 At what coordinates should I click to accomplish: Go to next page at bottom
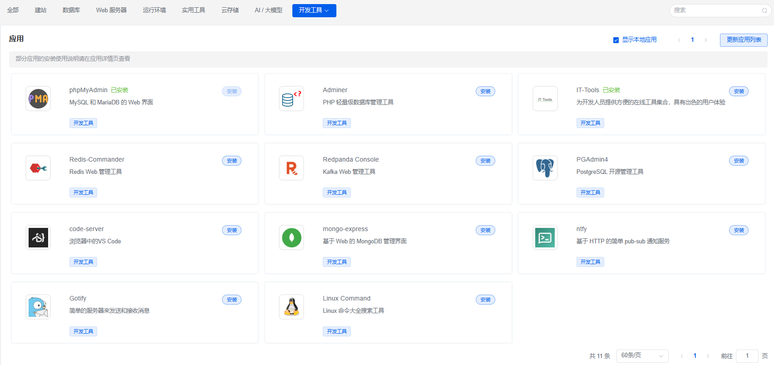708,356
